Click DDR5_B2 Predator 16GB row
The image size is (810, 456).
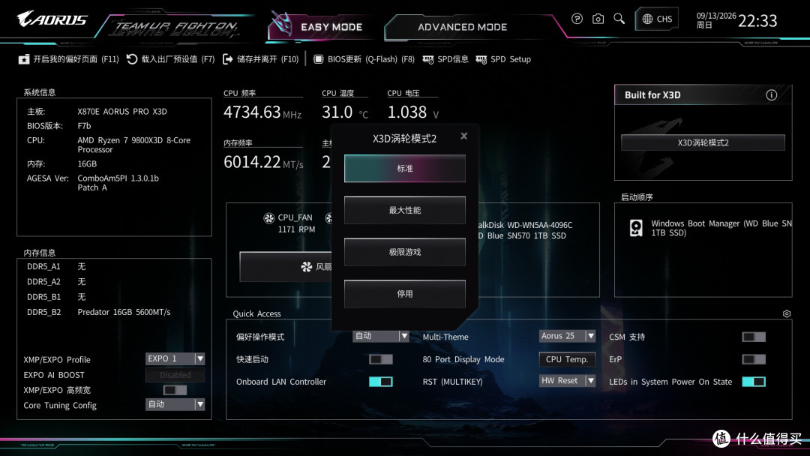[99, 312]
